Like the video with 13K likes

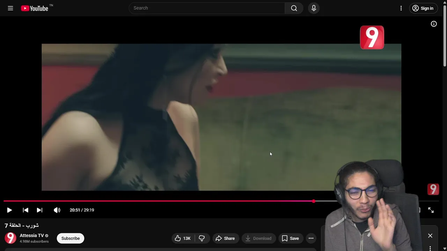pos(183,238)
